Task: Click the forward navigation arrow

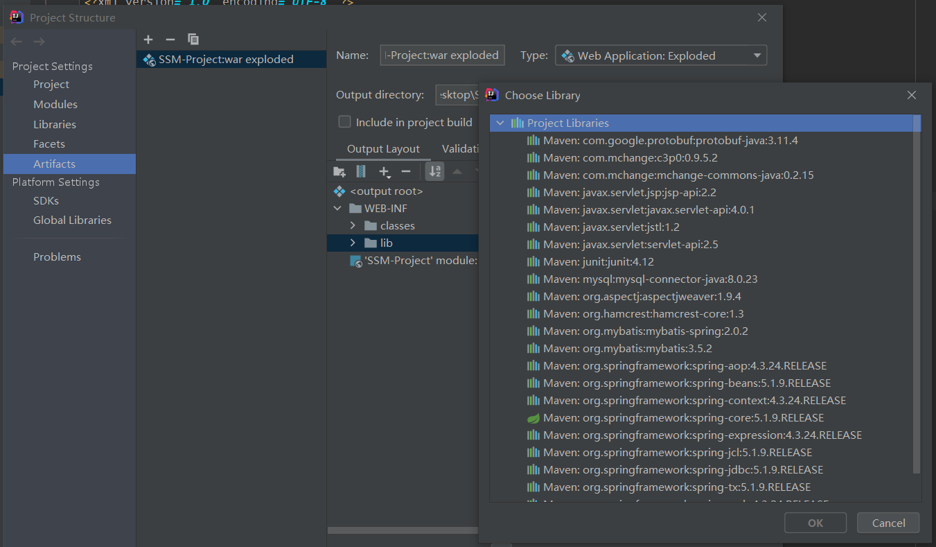Action: point(39,42)
